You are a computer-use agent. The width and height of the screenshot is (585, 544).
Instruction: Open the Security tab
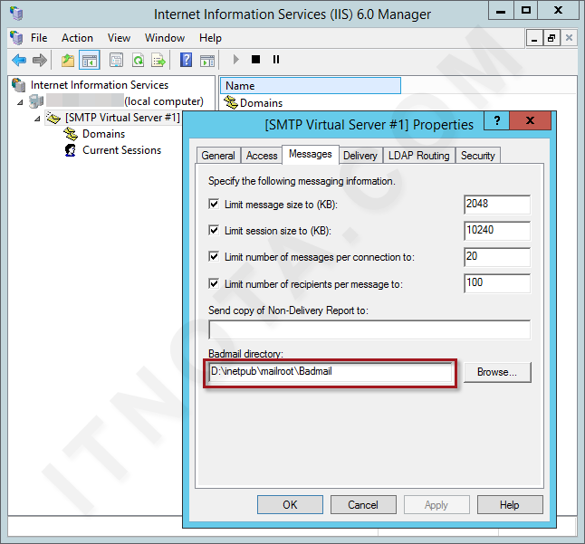[x=477, y=156]
